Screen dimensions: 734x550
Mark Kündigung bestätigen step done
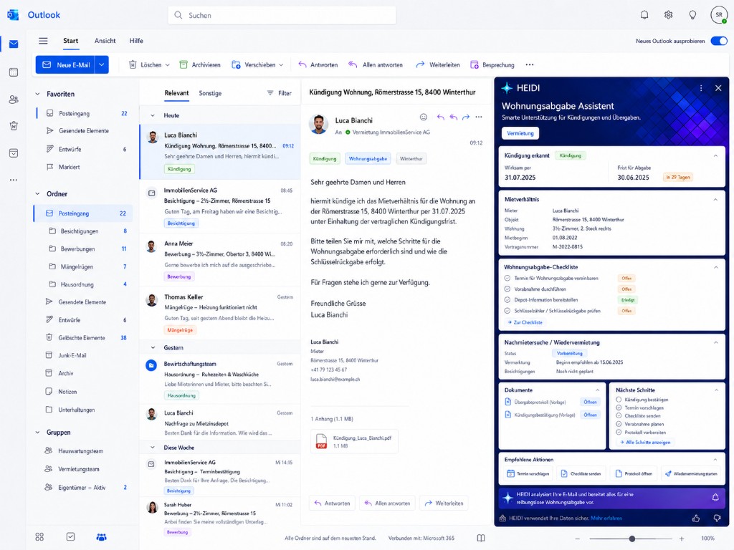coord(619,400)
